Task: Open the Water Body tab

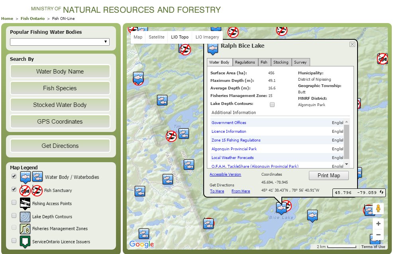Action: tap(219, 62)
